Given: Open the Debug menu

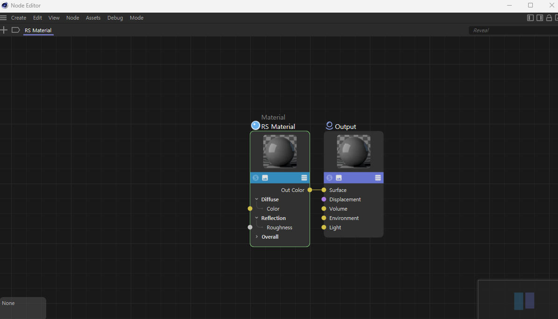Looking at the screenshot, I should click(x=115, y=18).
